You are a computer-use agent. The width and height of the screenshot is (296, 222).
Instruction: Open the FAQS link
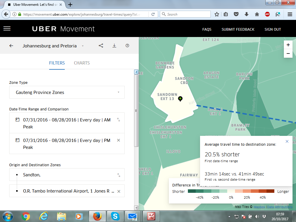point(207,29)
